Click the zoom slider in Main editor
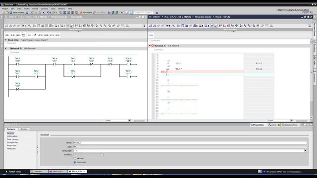The height and width of the screenshot is (178, 317). pos(139,121)
